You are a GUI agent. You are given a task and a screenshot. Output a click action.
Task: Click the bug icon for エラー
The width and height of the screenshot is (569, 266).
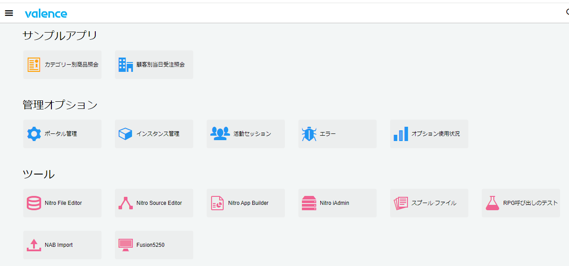click(309, 134)
